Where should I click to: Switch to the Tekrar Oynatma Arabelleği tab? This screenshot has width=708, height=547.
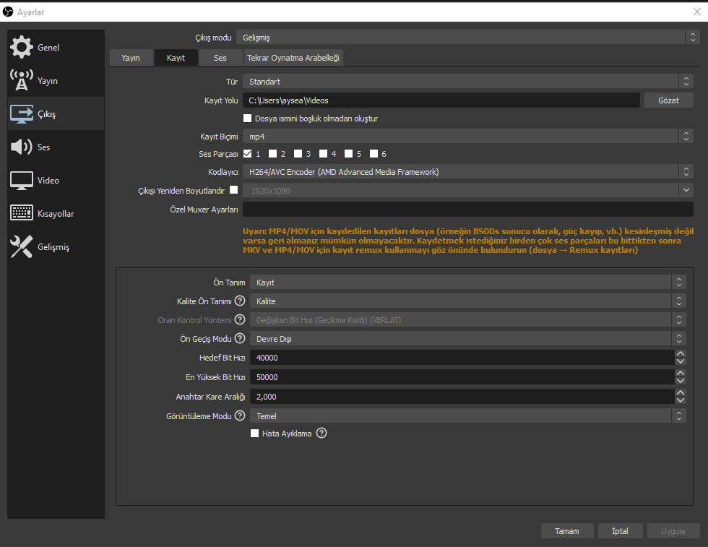click(293, 58)
